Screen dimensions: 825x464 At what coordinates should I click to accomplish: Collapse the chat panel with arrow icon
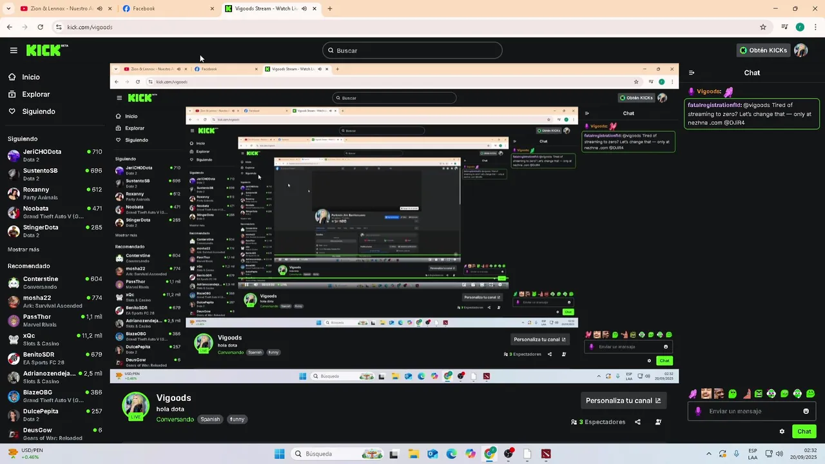(x=692, y=73)
